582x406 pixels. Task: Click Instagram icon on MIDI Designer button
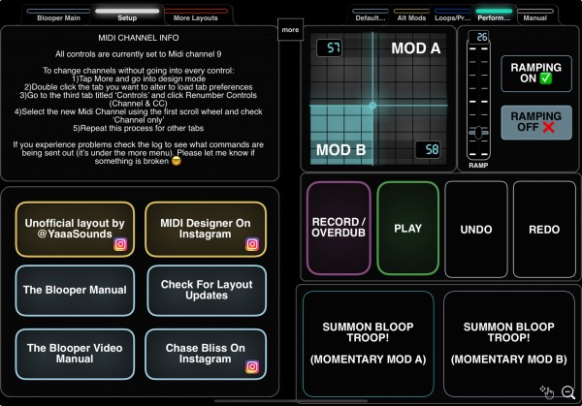252,244
